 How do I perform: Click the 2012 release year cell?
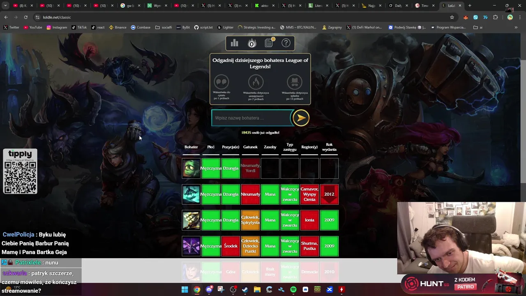pos(329,194)
